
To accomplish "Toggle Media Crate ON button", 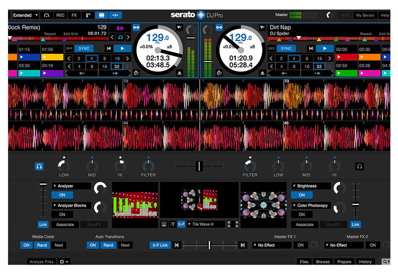I will [27, 245].
